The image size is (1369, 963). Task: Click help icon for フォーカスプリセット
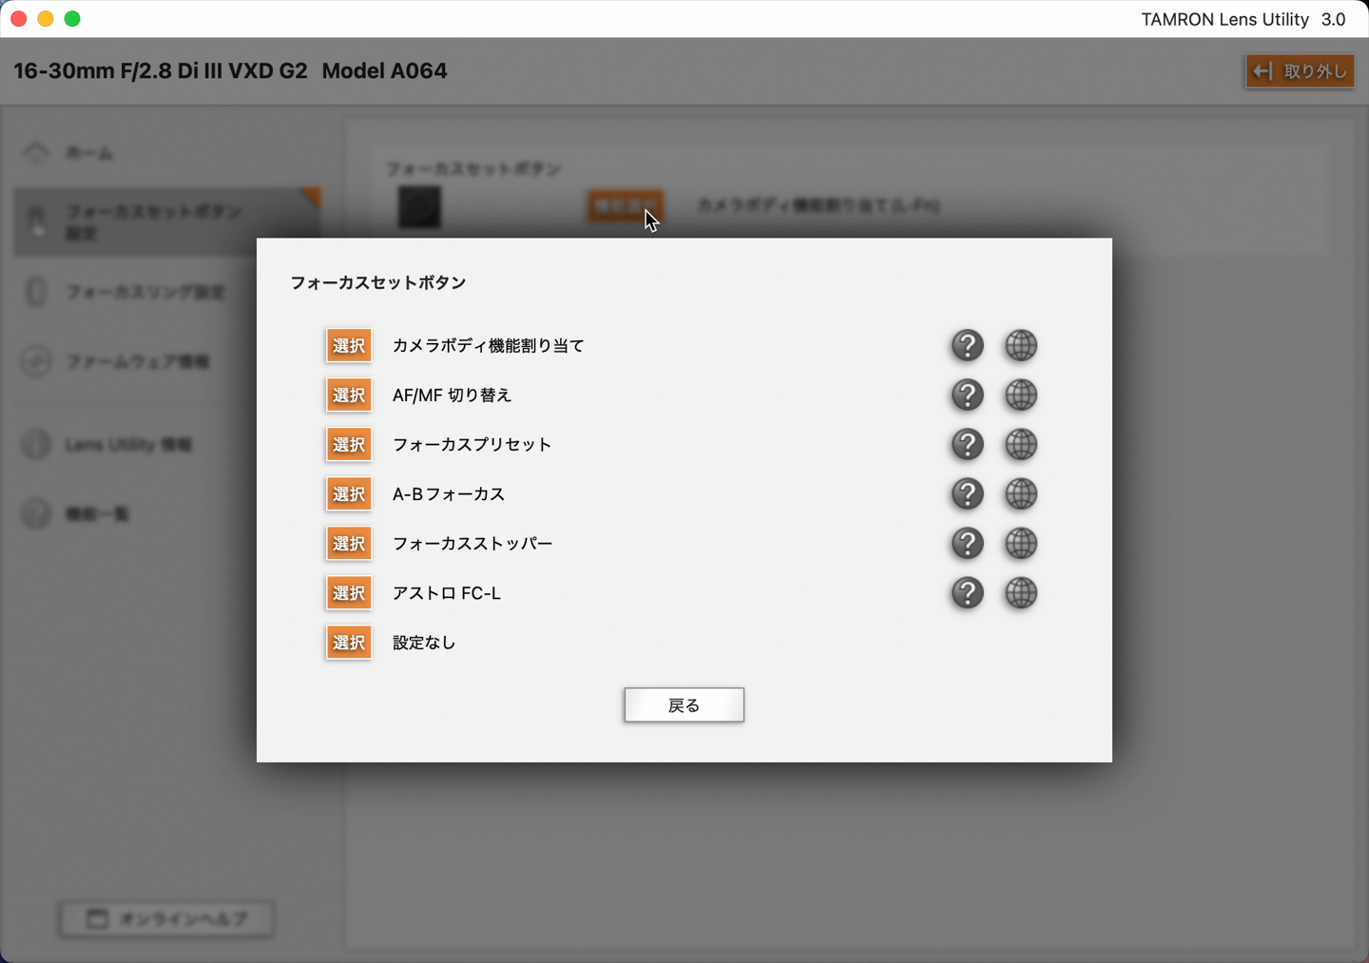(x=967, y=444)
